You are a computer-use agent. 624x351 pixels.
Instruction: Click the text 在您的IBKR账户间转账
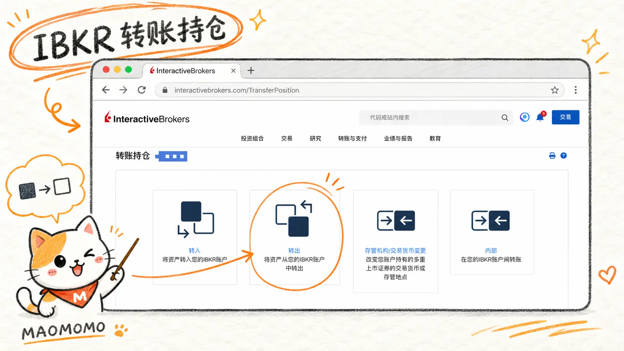point(491,260)
